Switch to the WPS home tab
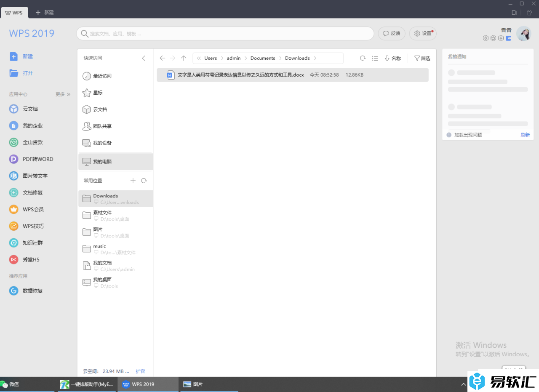This screenshot has width=539, height=392. [x=14, y=13]
